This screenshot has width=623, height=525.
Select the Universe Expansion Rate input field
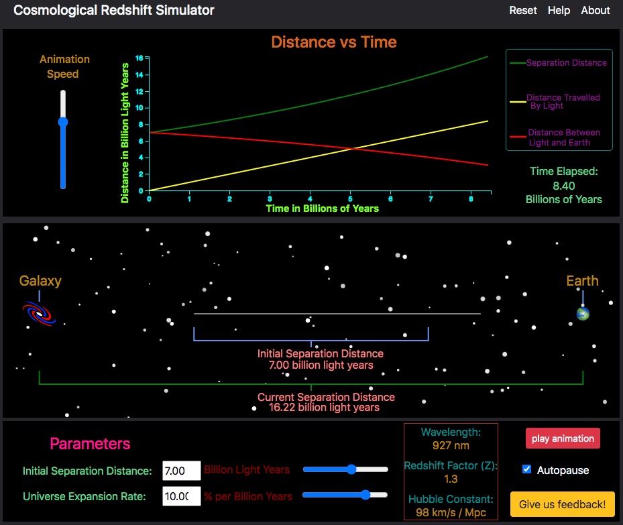181,497
